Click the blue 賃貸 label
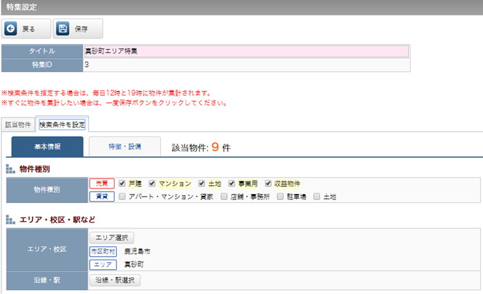The image size is (483, 294). click(102, 196)
